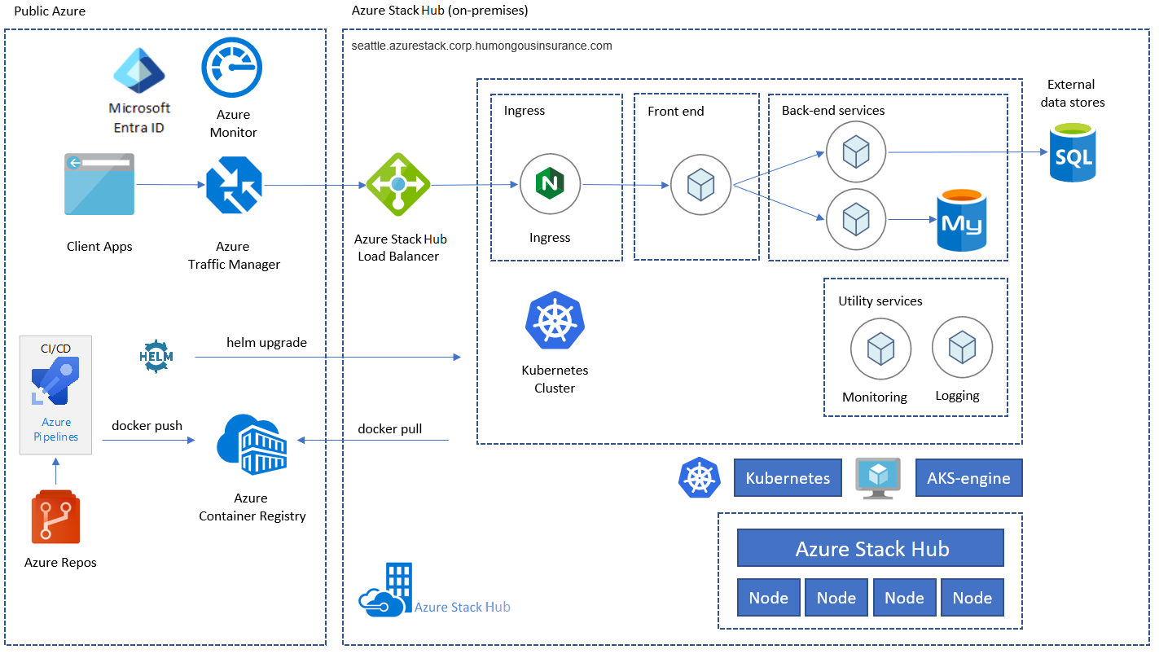Click the "Front end" group heading

676,111
